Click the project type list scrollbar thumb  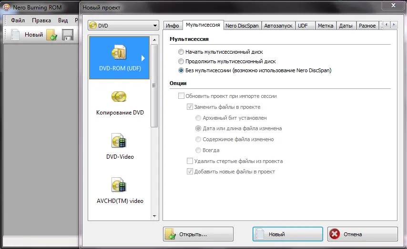coord(154,86)
